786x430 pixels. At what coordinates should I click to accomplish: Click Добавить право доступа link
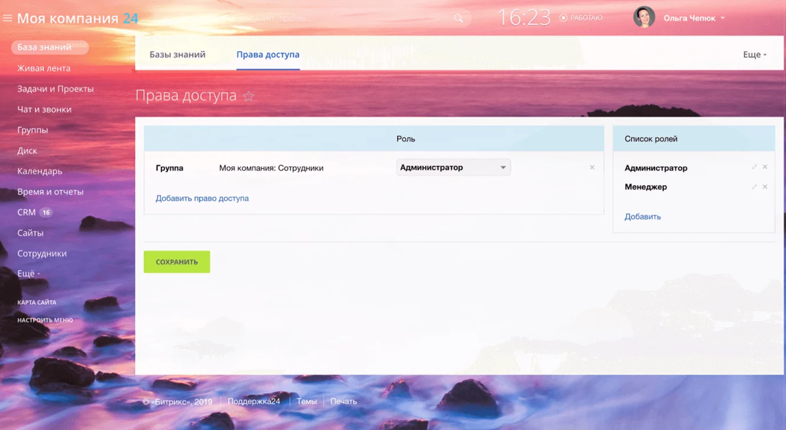[x=202, y=198]
